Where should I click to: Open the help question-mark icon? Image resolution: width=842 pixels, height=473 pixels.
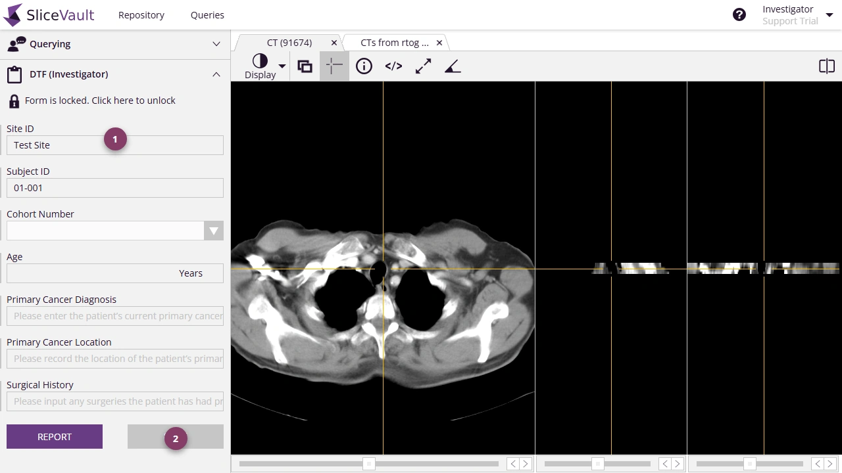click(x=739, y=14)
